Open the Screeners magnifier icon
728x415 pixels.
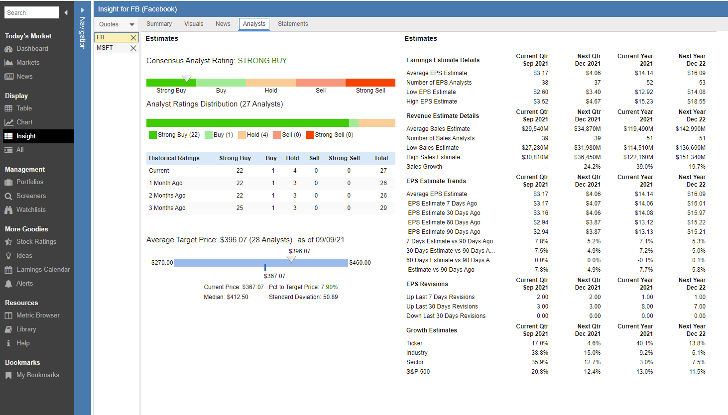(8, 196)
